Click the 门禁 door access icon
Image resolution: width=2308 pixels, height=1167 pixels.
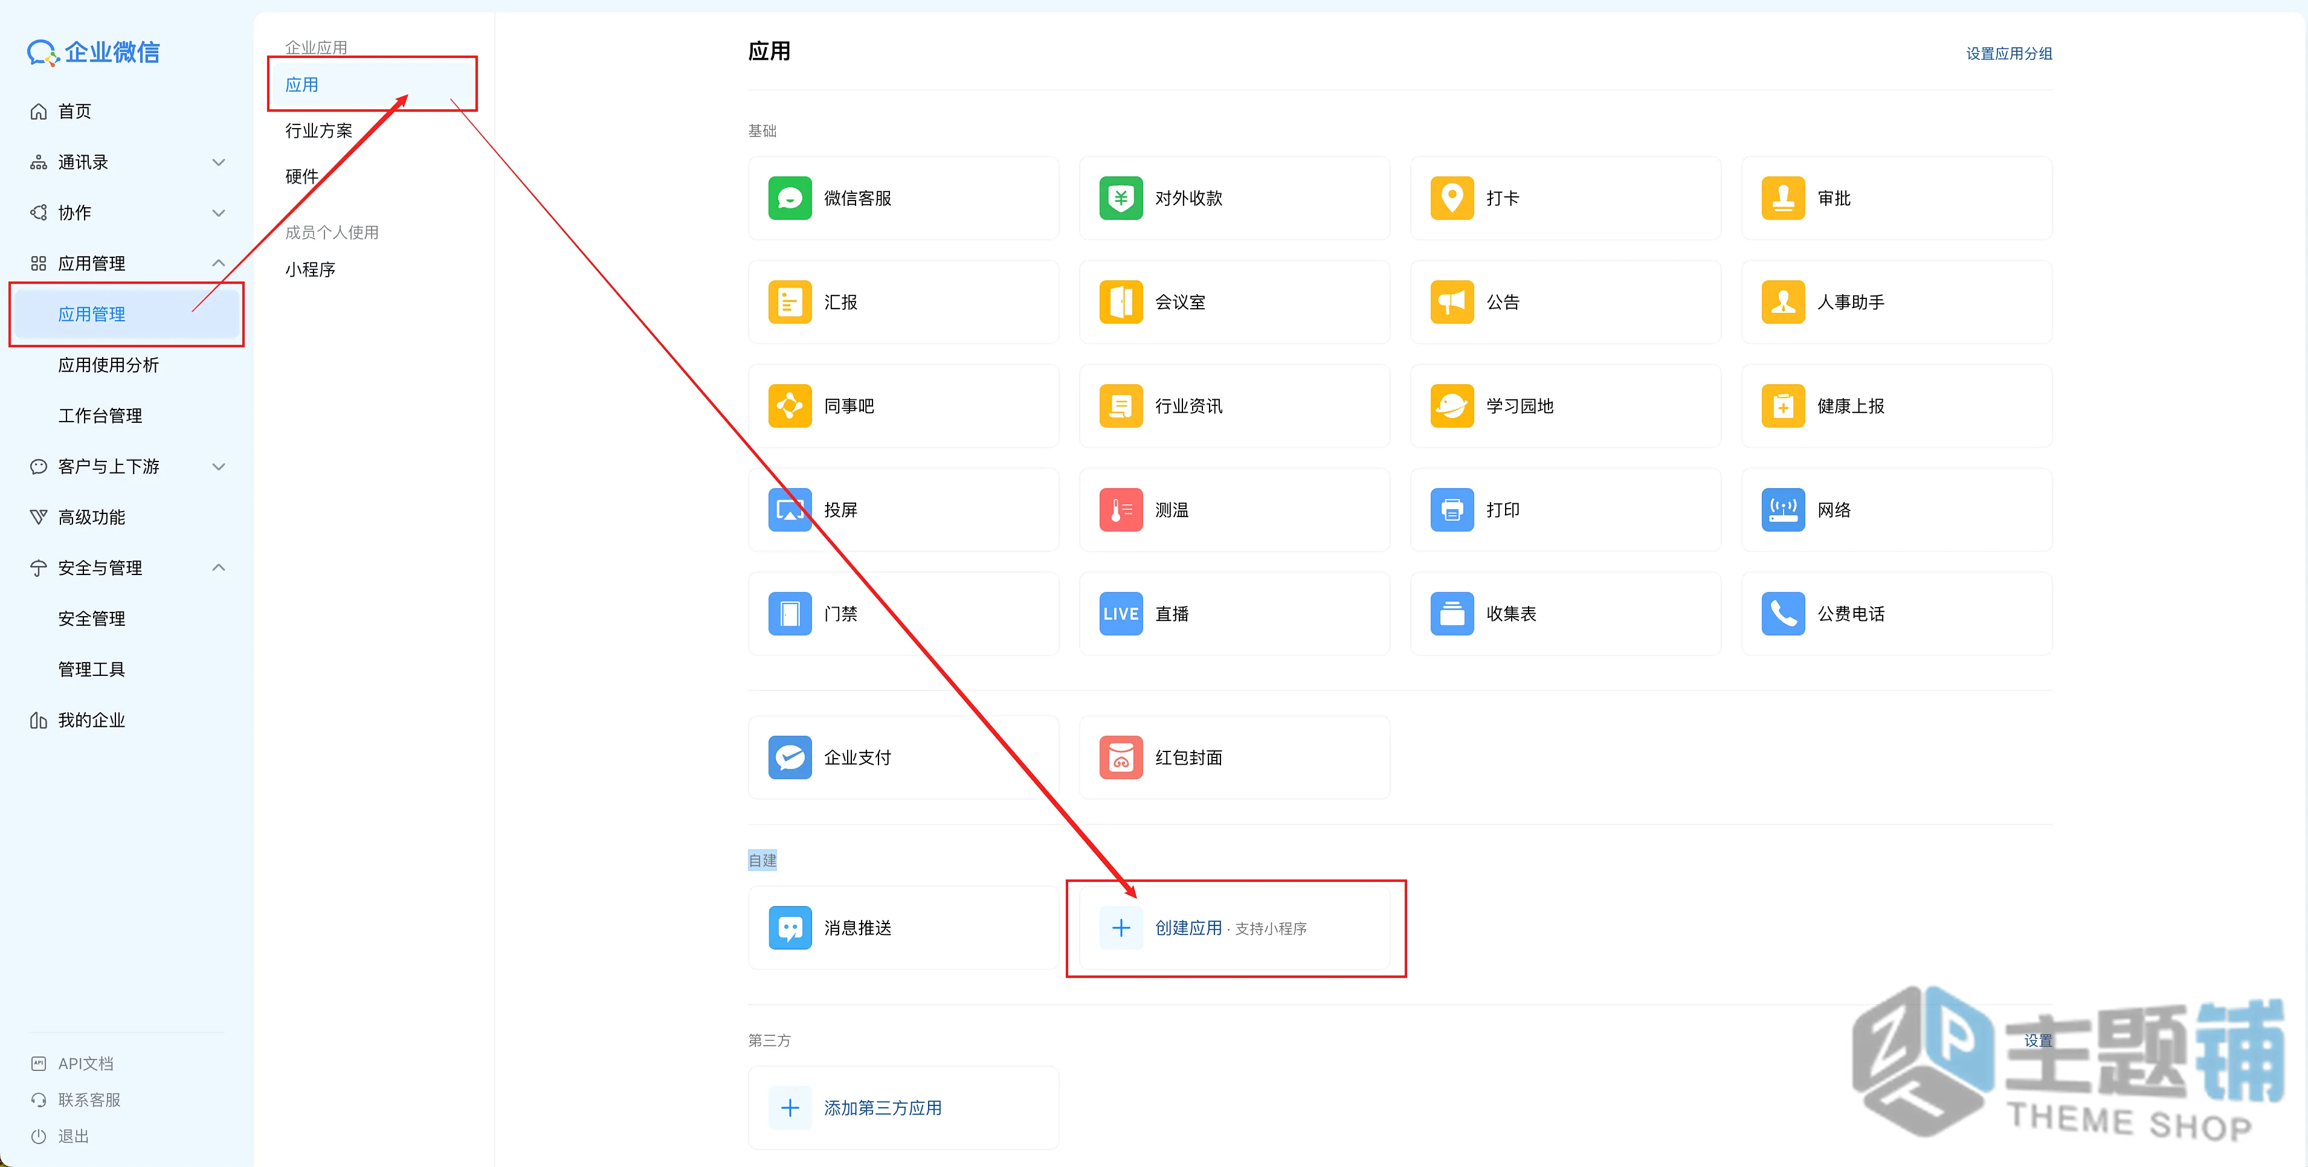pyautogui.click(x=789, y=614)
